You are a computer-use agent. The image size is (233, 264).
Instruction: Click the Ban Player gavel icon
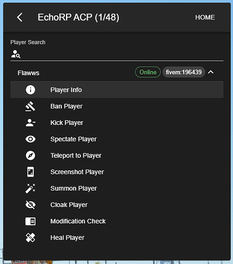(x=30, y=106)
